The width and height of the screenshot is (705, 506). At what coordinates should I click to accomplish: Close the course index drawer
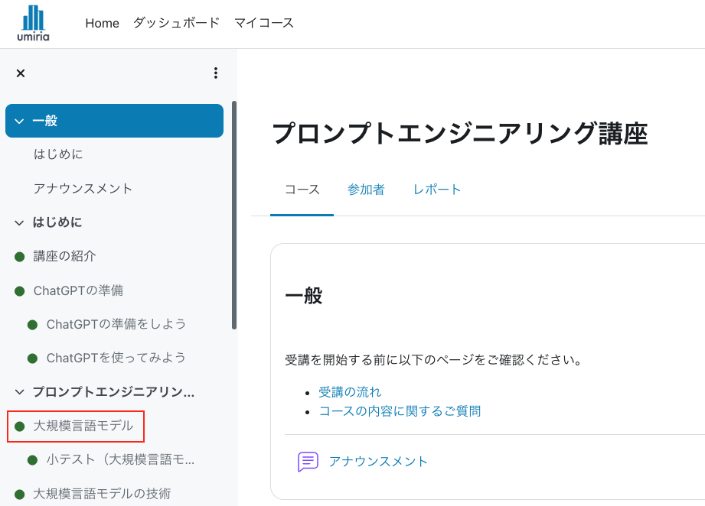pyautogui.click(x=21, y=73)
